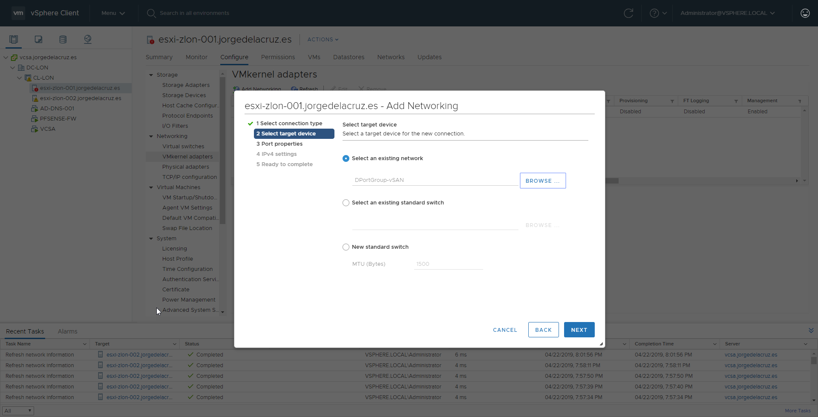Viewport: 818px width, 417px height.
Task: Click the Next button in the wizard
Action: [579, 330]
